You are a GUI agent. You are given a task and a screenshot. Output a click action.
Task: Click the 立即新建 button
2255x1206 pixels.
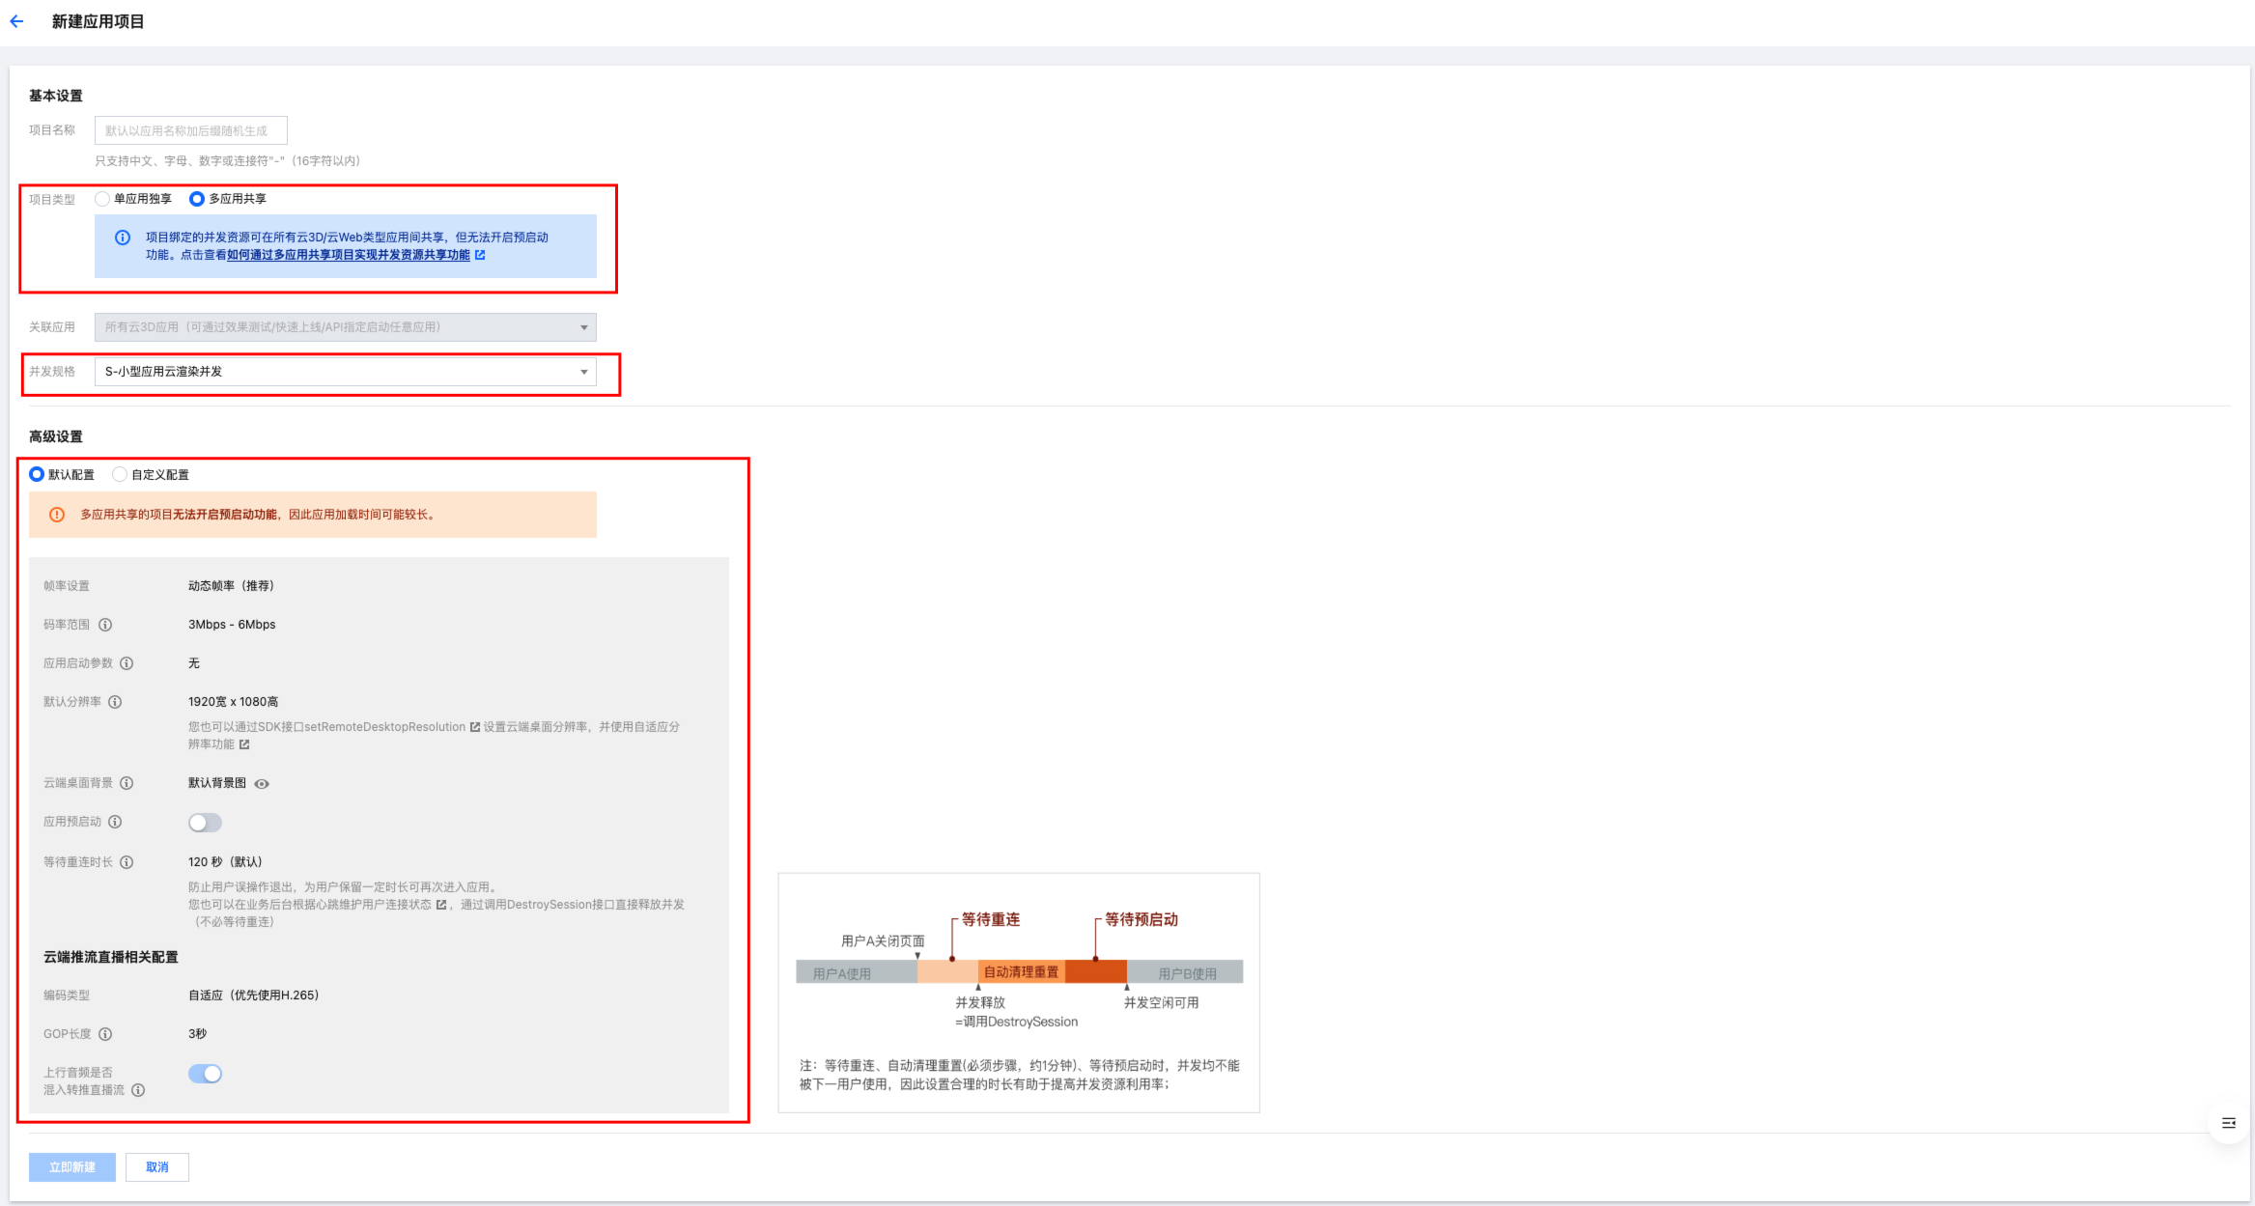tap(72, 1167)
